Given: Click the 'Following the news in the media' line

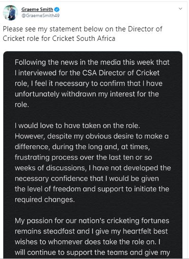Looking at the screenshot, I should 92,62.
